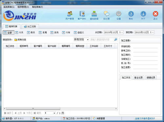Click the 工件名称 column header

(94, 46)
